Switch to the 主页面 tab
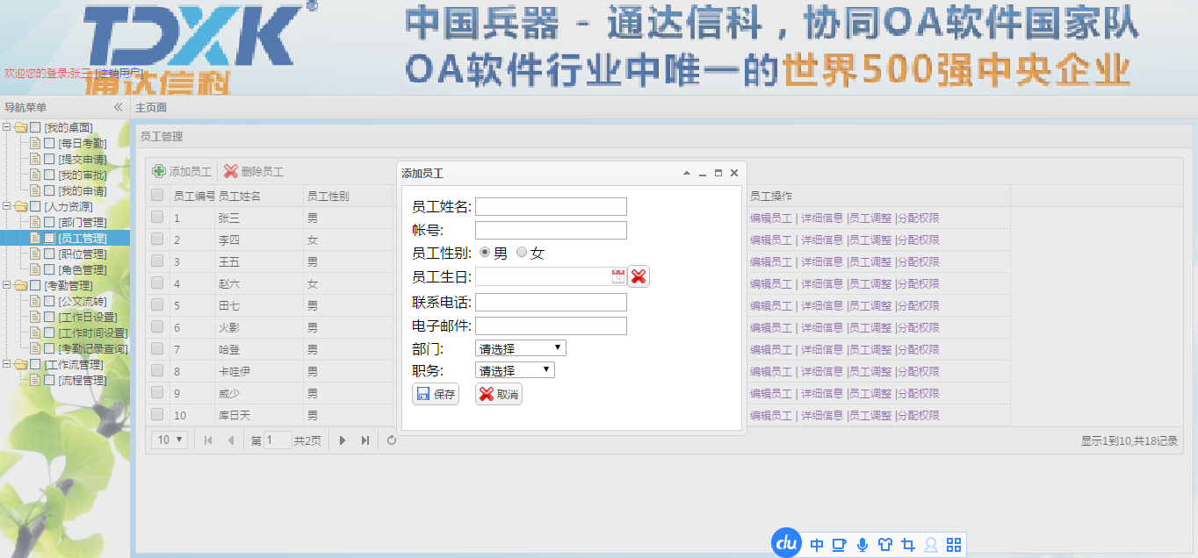 pyautogui.click(x=151, y=108)
